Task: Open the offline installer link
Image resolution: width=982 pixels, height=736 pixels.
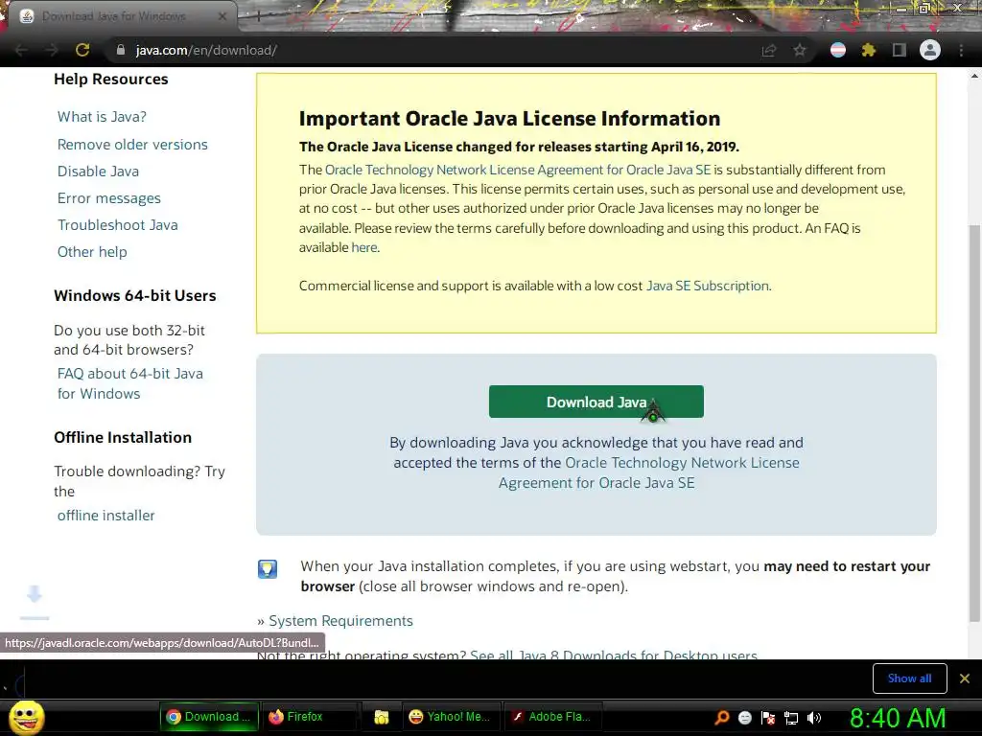Action: 105,516
